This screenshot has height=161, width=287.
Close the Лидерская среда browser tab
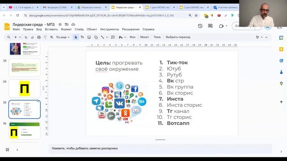coord(140,8)
